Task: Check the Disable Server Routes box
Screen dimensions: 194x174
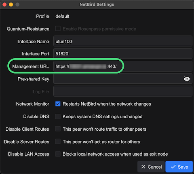Action: 58,142
